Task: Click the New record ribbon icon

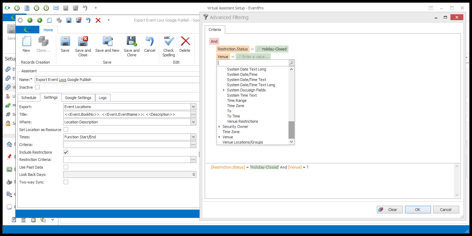Action: (26, 44)
